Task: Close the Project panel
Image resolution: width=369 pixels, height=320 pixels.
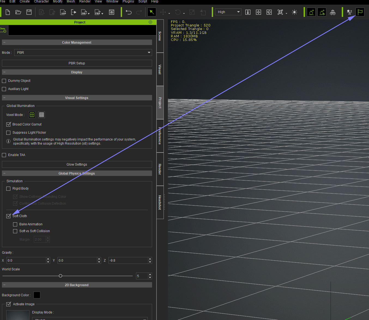Action: (150, 22)
